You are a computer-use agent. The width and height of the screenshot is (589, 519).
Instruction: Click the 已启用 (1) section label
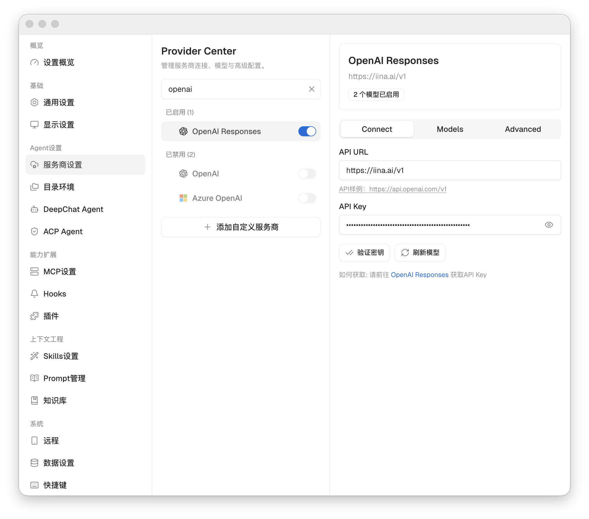(179, 112)
